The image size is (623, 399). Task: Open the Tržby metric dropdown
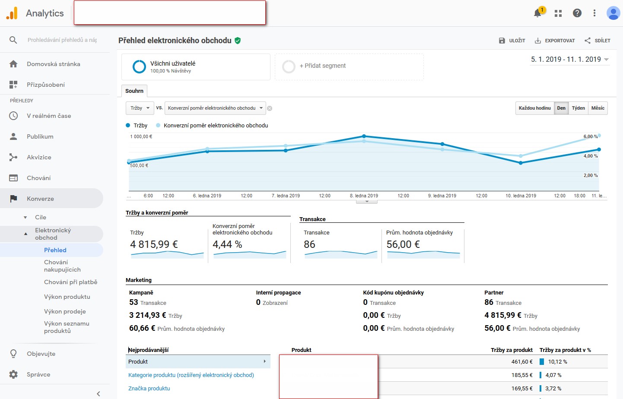tap(140, 108)
